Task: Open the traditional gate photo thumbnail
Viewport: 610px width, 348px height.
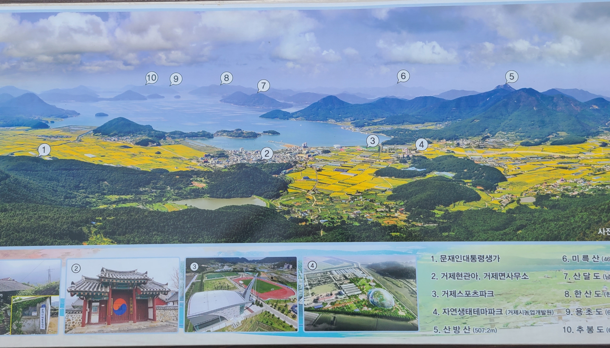Action: (122, 296)
